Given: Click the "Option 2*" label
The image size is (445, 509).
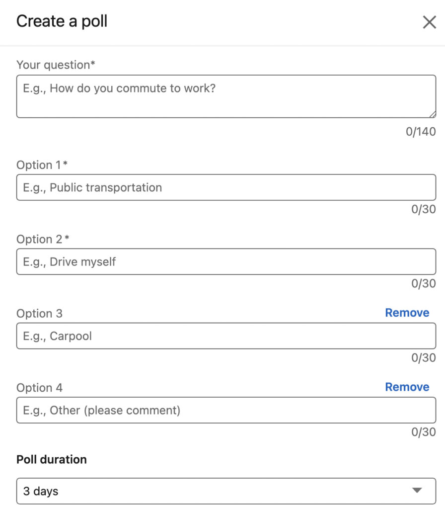Looking at the screenshot, I should [43, 239].
